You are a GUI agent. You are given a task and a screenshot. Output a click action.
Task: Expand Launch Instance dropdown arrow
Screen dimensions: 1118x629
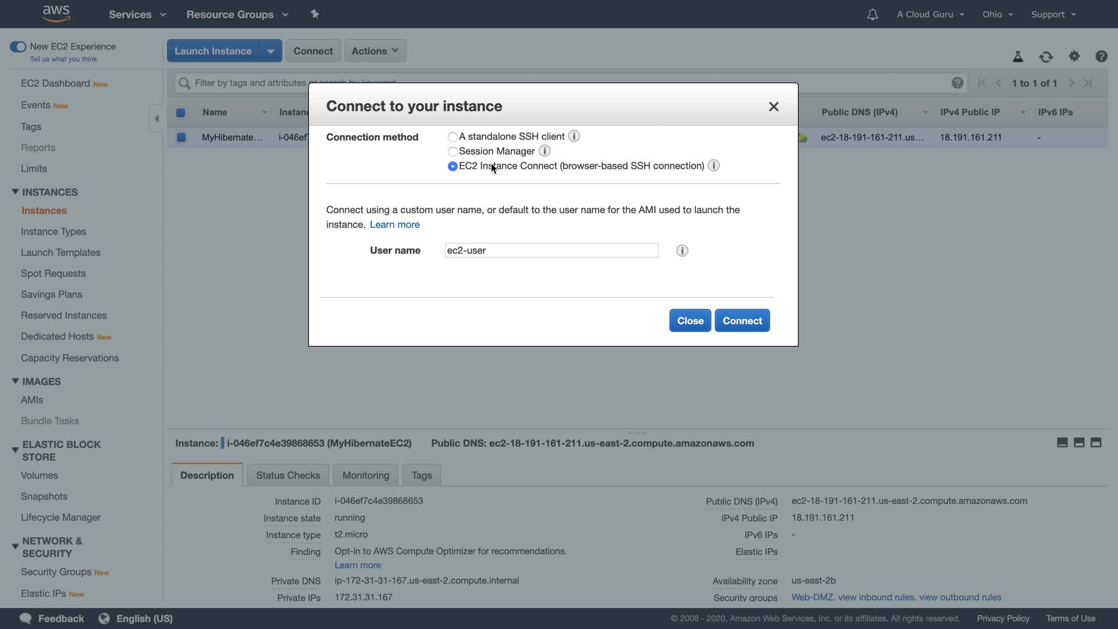270,51
